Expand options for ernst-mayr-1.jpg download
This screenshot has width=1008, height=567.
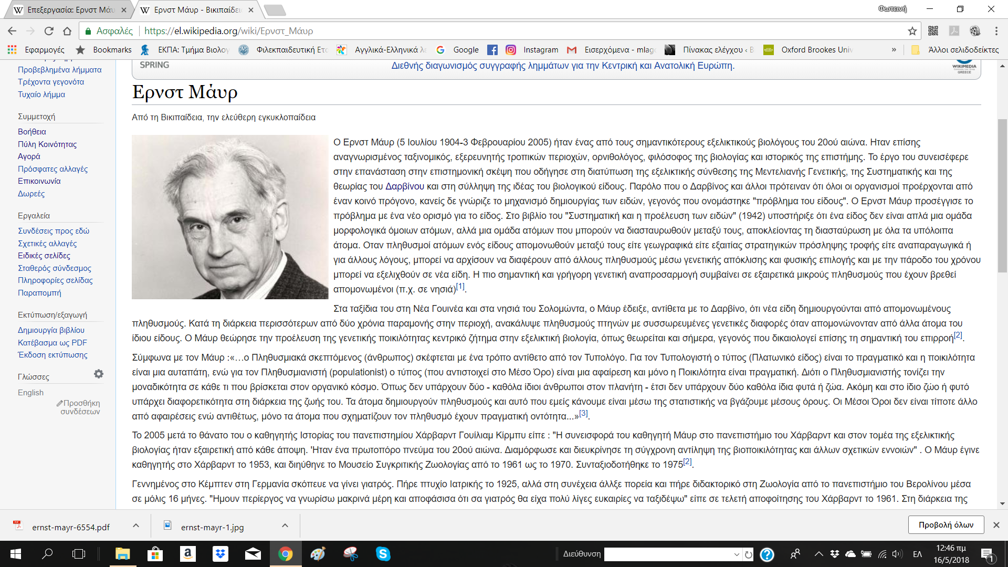[285, 526]
